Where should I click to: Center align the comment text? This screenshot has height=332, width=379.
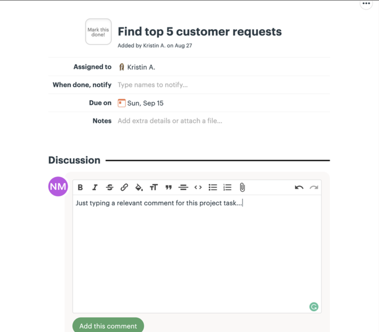click(x=183, y=187)
